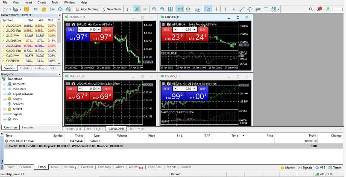
Task: Open the News tab in Toolbox
Action: coord(55,167)
